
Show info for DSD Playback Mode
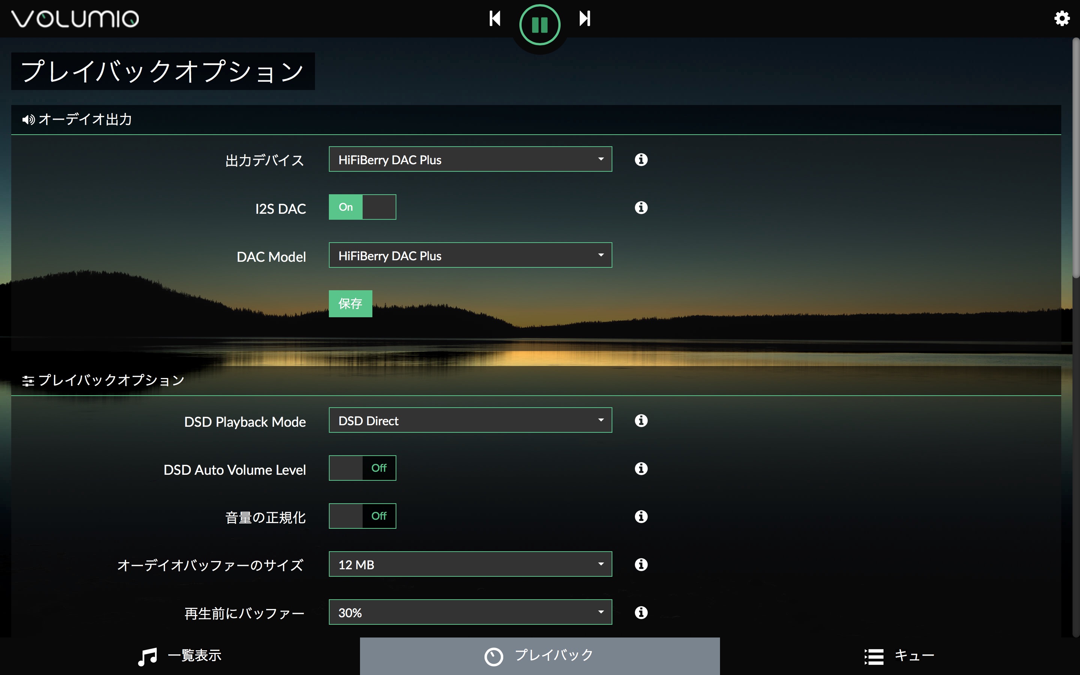pos(641,420)
